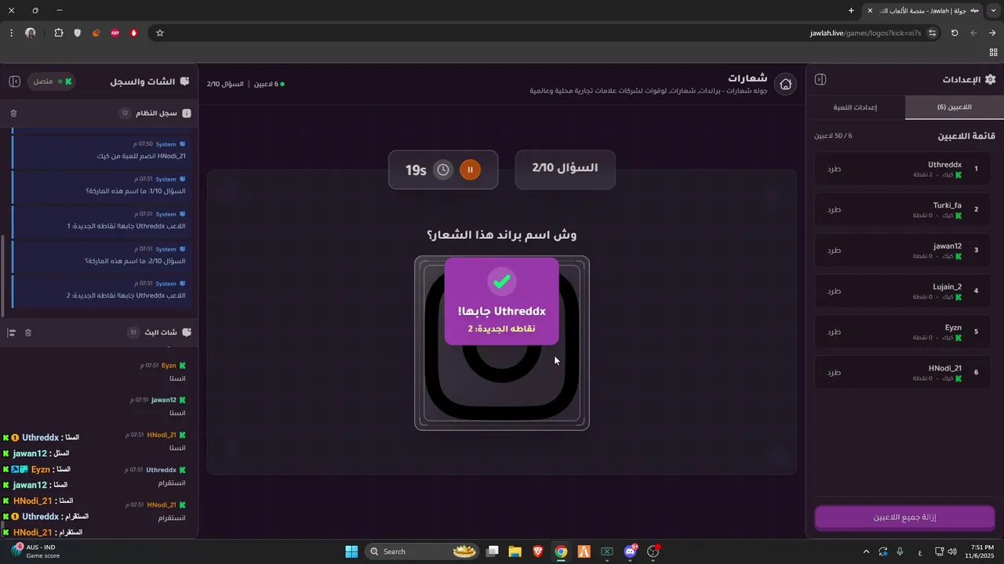The height and width of the screenshot is (564, 1004).
Task: Click the browser forward arrow
Action: (973, 33)
